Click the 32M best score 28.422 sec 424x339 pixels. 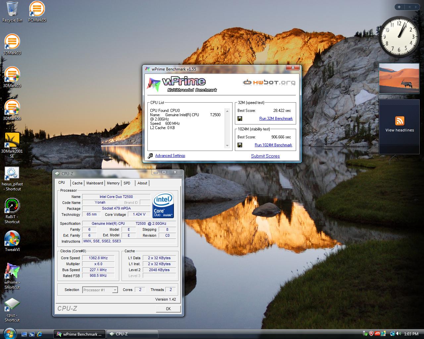click(282, 111)
